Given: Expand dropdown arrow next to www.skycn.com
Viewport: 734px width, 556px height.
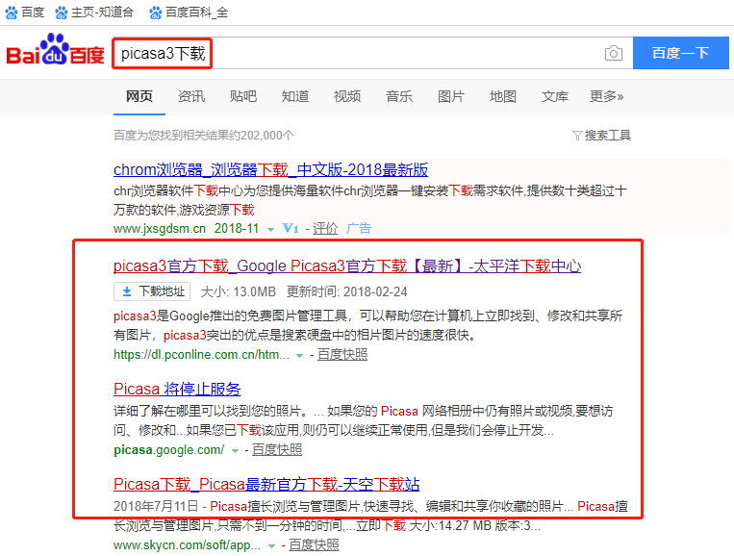Looking at the screenshot, I should 271,546.
